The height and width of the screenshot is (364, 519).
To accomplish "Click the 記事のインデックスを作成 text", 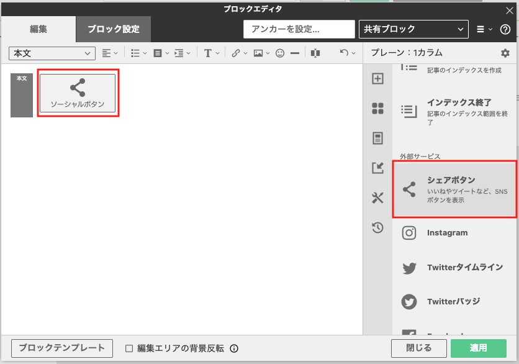I will coord(464,70).
